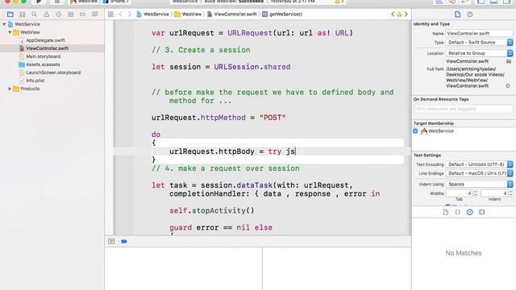Show the Quick Help inspector
This screenshot has height=290, width=516.
(470, 14)
